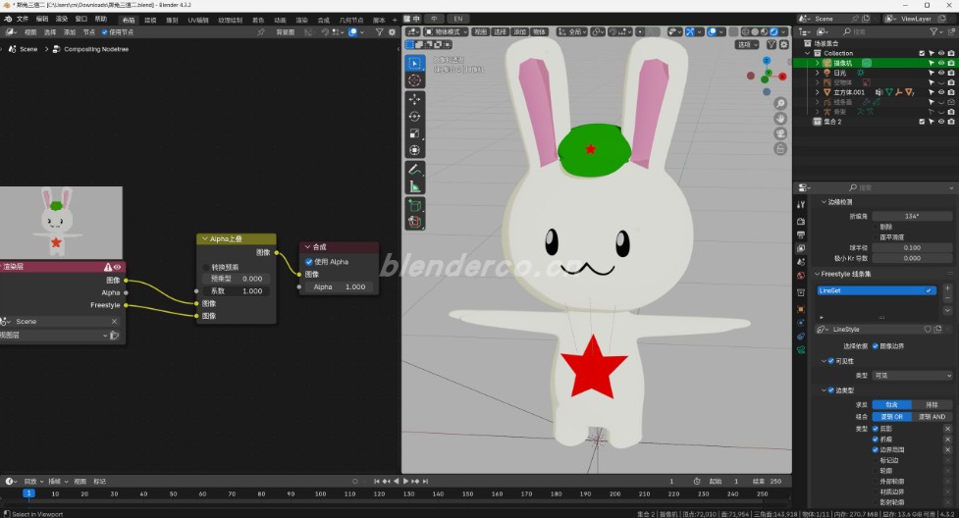
Task: Toggle Collection exclude checkbox in outliner
Action: [x=922, y=53]
